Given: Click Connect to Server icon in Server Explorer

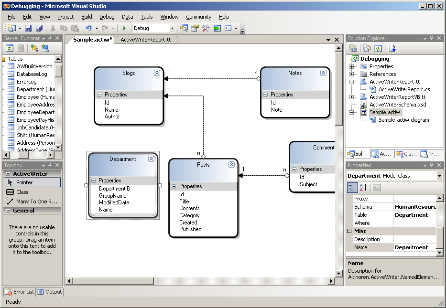Looking at the screenshot, I should click(x=45, y=48).
